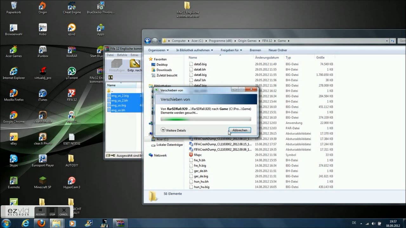Select Lokaler Datenträger in navigation pane
Viewport: 406px width, 228px height.
[169, 145]
